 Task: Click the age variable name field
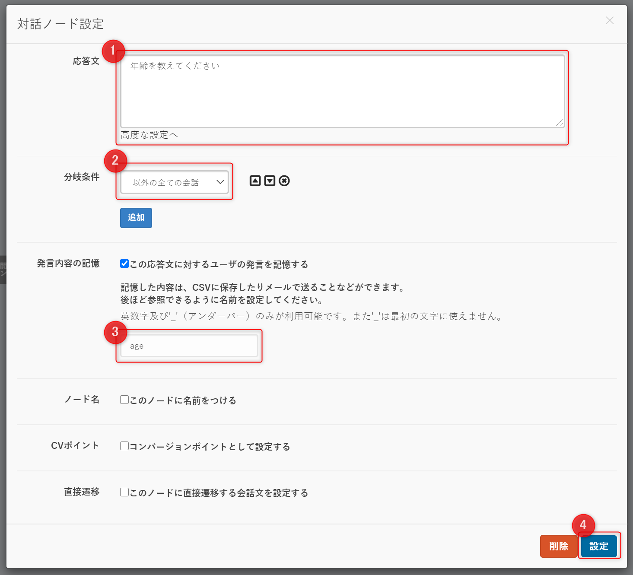(x=189, y=346)
